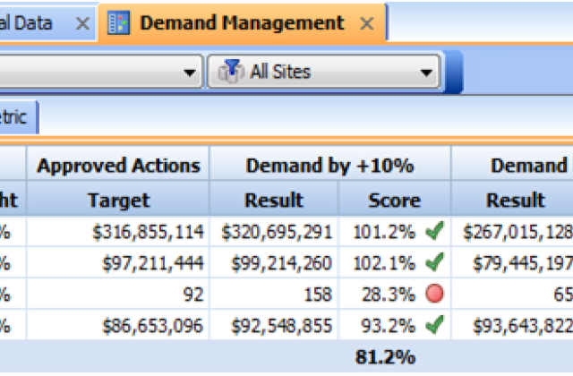This screenshot has height=376, width=573.
Task: Close the partially visible Data tab
Action: point(82,24)
